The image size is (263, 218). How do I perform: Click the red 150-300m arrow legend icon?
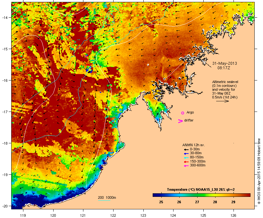tap(186, 162)
